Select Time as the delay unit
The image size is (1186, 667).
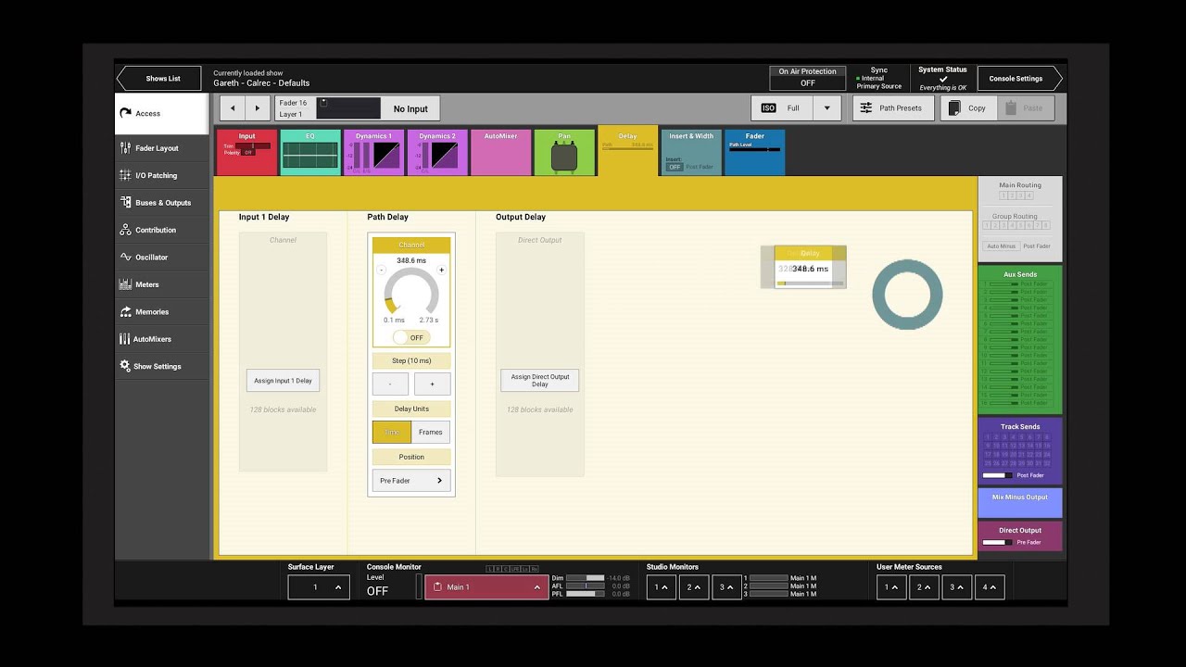pyautogui.click(x=392, y=432)
